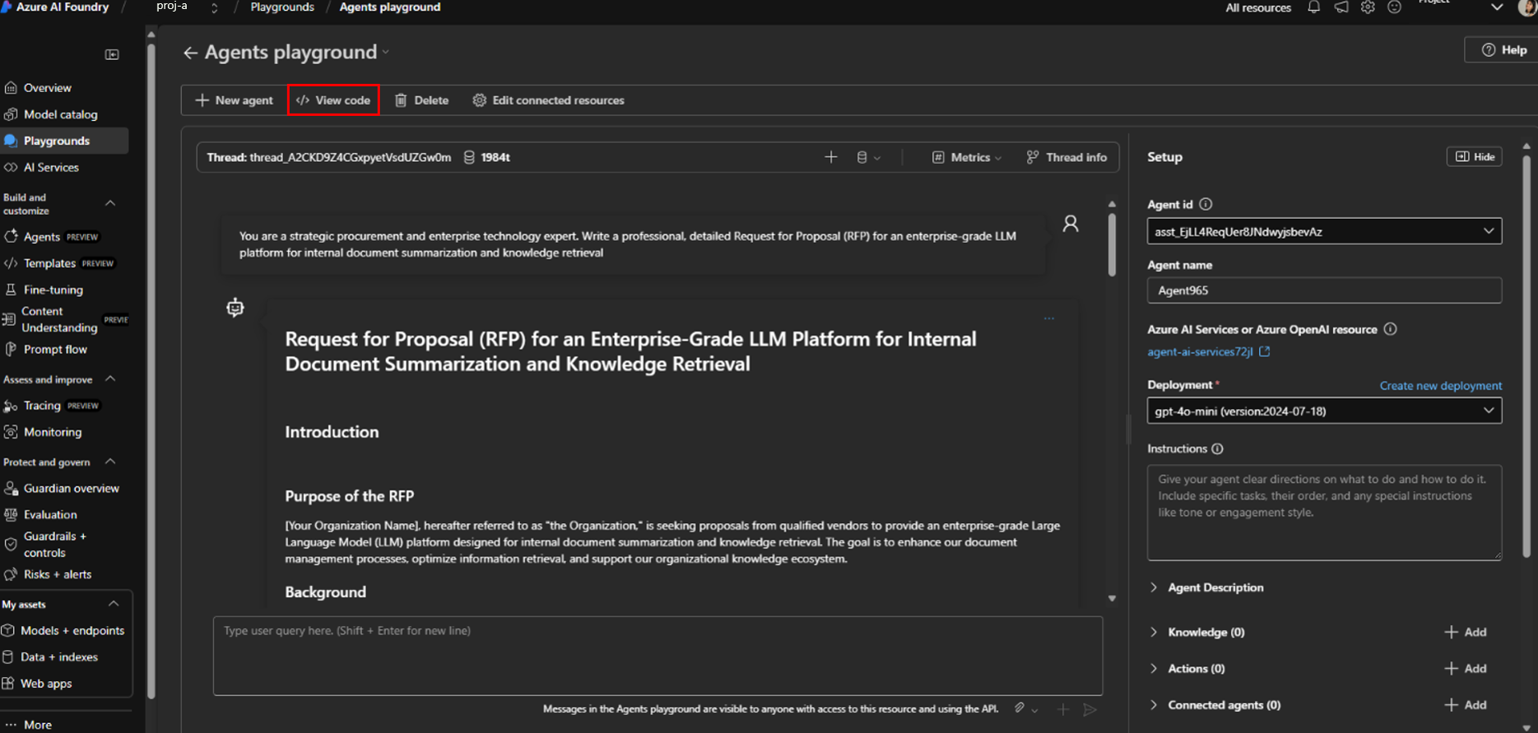The height and width of the screenshot is (733, 1538).
Task: Collapse My assets section
Action: tap(114, 604)
